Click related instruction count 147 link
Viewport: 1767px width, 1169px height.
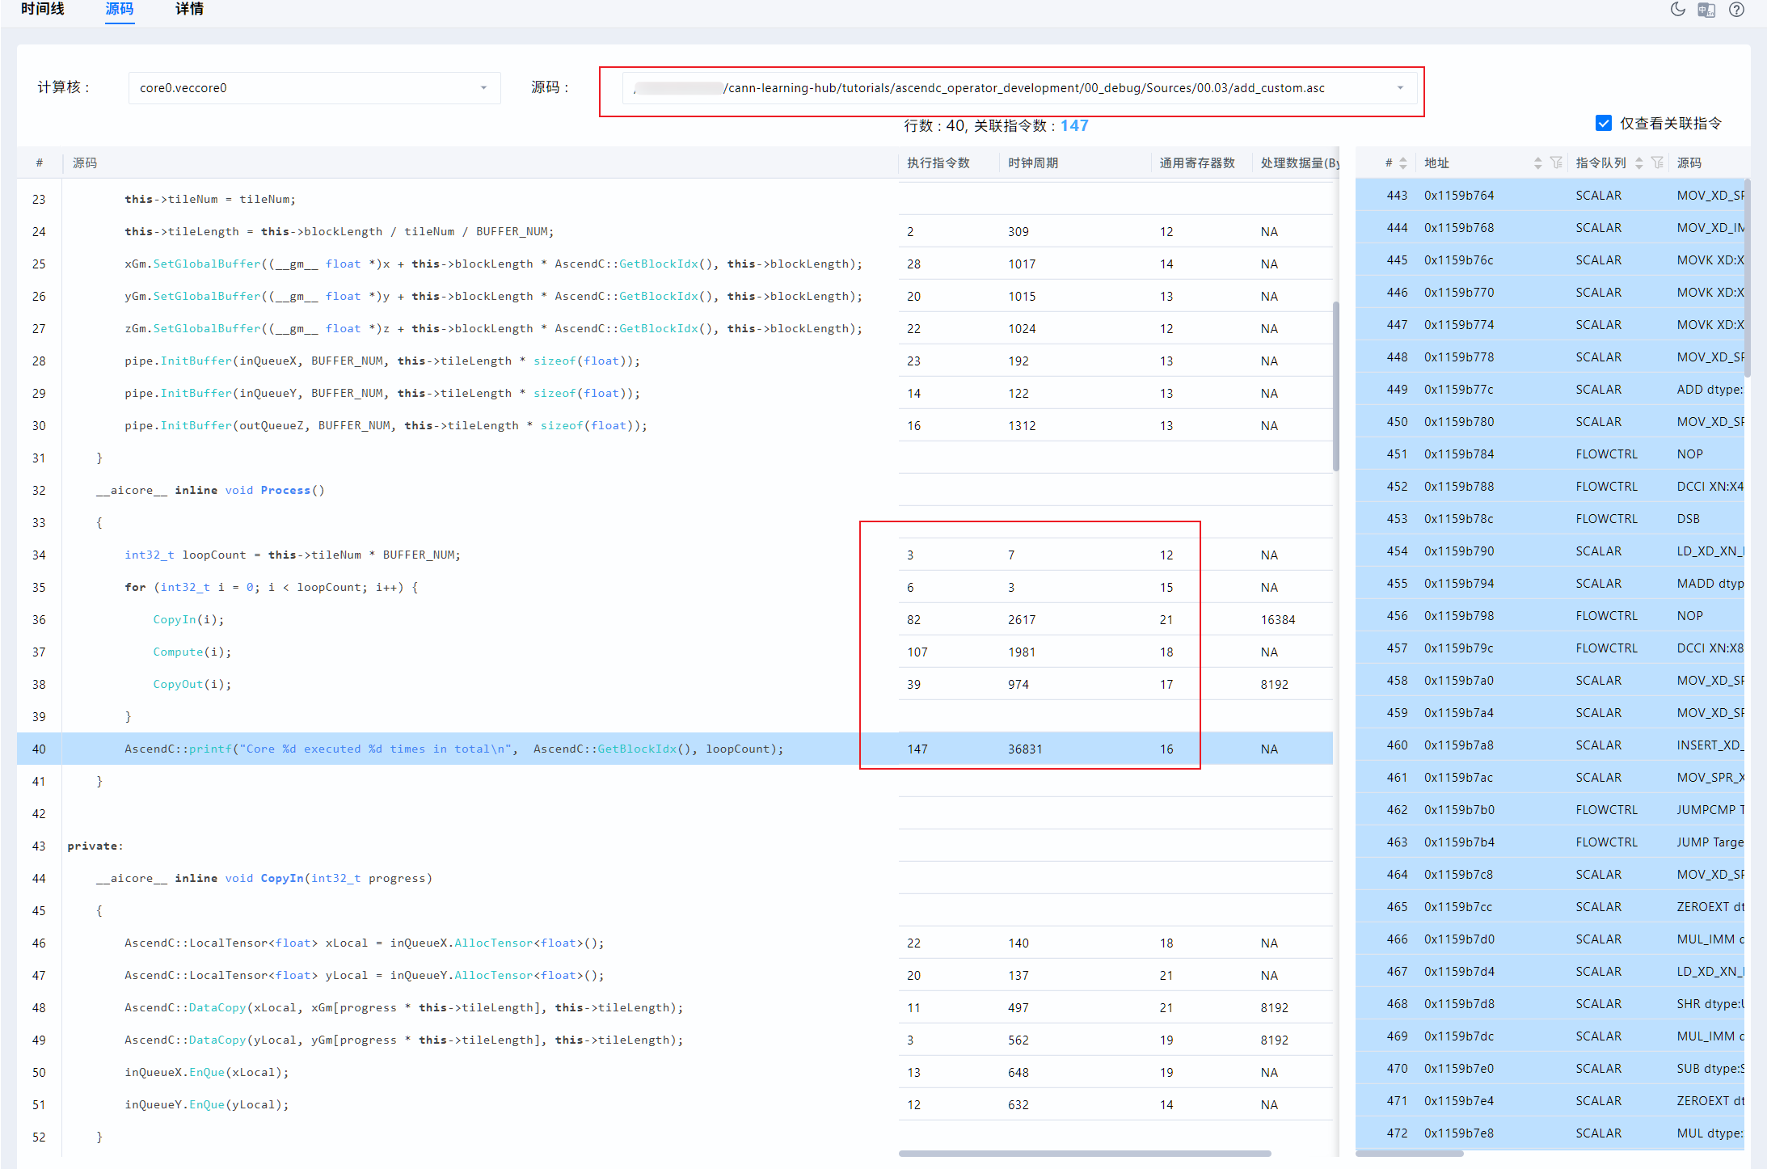(x=1074, y=125)
